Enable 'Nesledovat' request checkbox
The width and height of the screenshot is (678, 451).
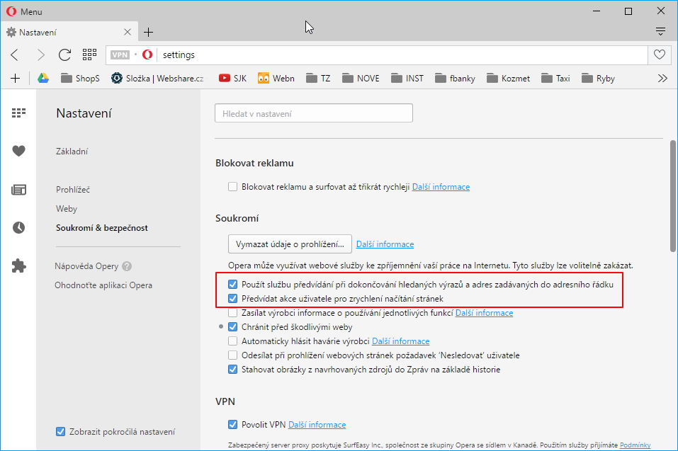tap(232, 355)
